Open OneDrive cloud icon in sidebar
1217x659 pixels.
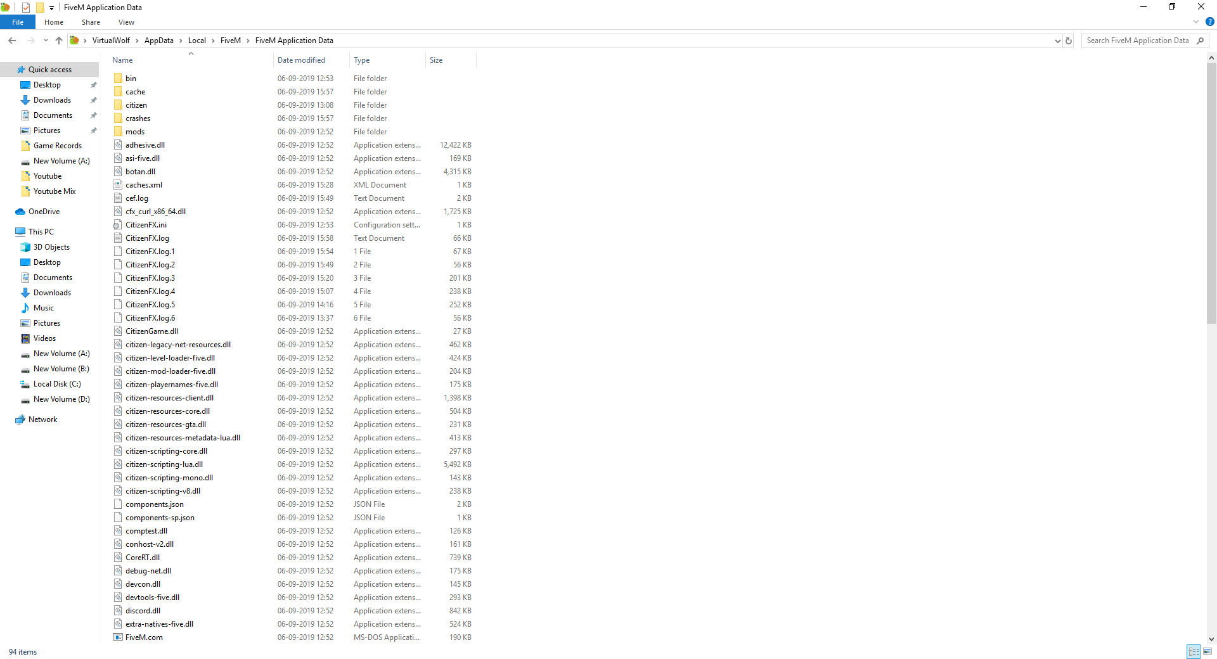click(20, 212)
